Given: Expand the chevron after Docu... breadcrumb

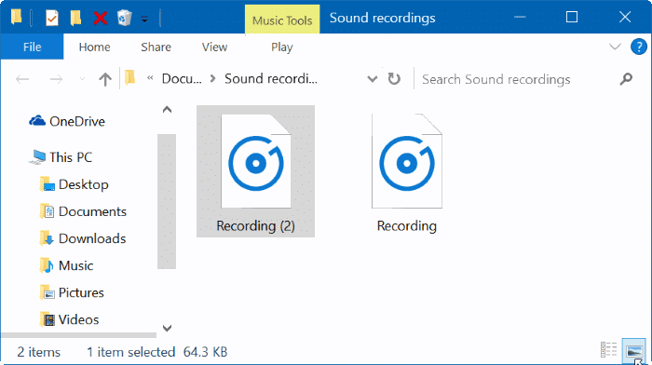Looking at the screenshot, I should pyautogui.click(x=213, y=78).
